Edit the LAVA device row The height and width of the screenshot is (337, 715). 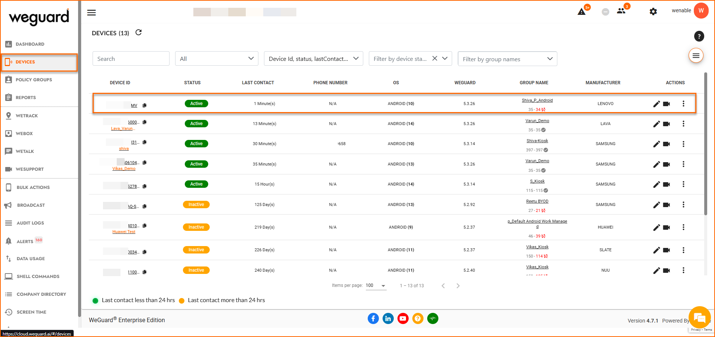(x=657, y=124)
